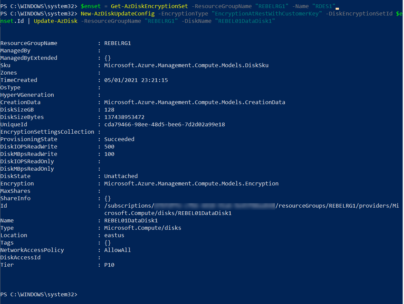Image resolution: width=404 pixels, height=304 pixels.
Task: Click the ManagedByExtended property label
Action: pyautogui.click(x=29, y=58)
